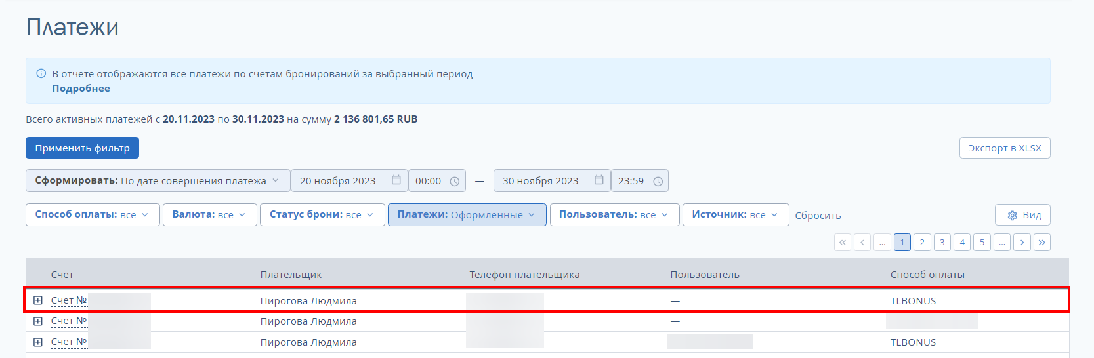1094x358 pixels.
Task: Click Сбросить link
Action: click(818, 216)
